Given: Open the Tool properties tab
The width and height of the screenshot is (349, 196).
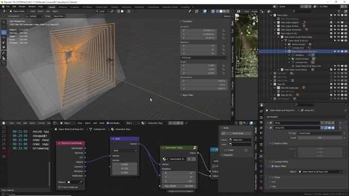Looking at the screenshot, I should click(261, 111).
